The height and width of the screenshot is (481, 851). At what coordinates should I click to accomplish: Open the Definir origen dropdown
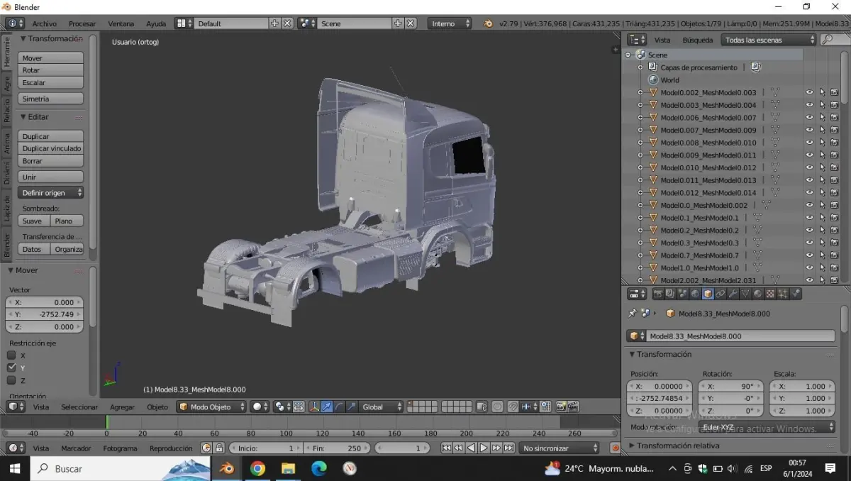(50, 193)
